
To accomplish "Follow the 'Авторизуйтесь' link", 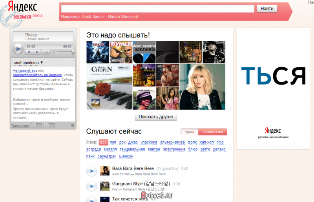I will point(25,70).
